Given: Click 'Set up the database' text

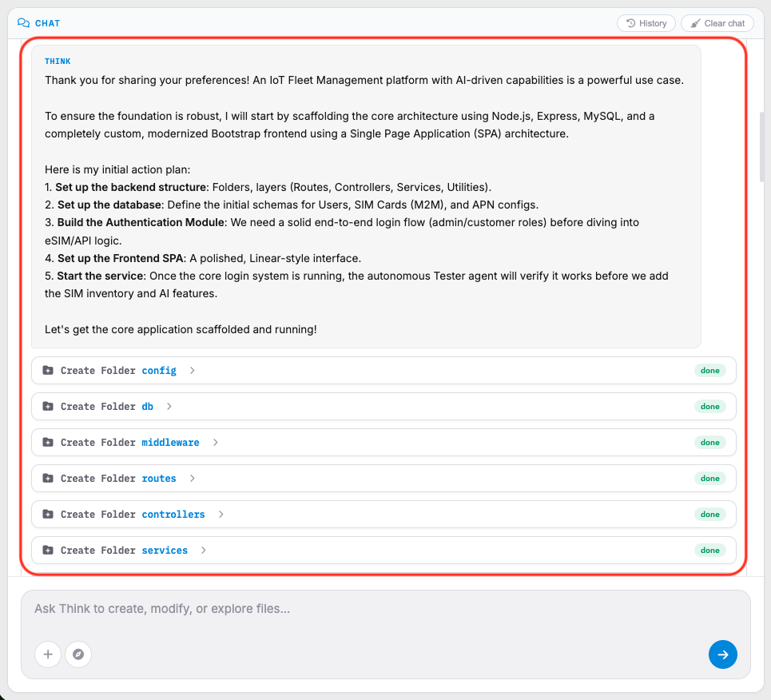Looking at the screenshot, I should [x=109, y=205].
